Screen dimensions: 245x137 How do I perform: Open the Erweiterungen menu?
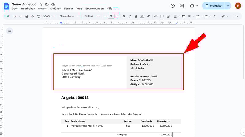[94, 9]
